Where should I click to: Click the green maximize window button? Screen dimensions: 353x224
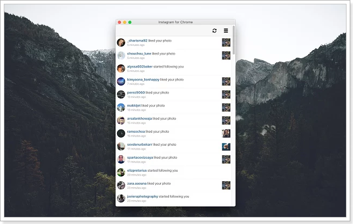coord(130,22)
